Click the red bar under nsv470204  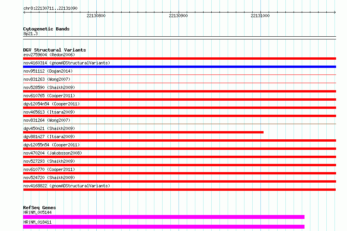point(179,157)
